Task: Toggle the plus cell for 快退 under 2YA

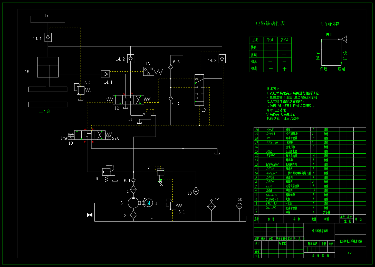Action: click(x=284, y=68)
